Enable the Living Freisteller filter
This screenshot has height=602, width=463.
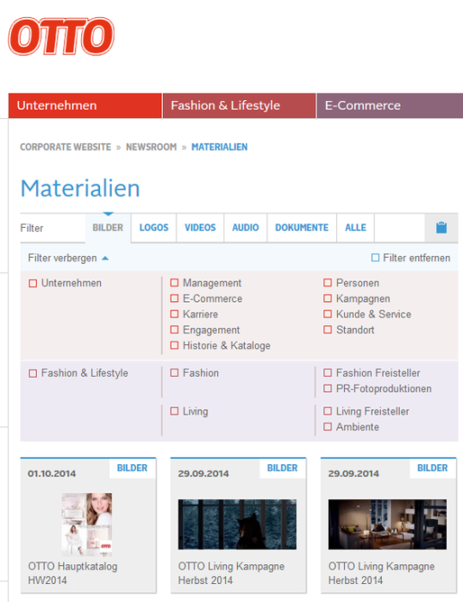[328, 411]
